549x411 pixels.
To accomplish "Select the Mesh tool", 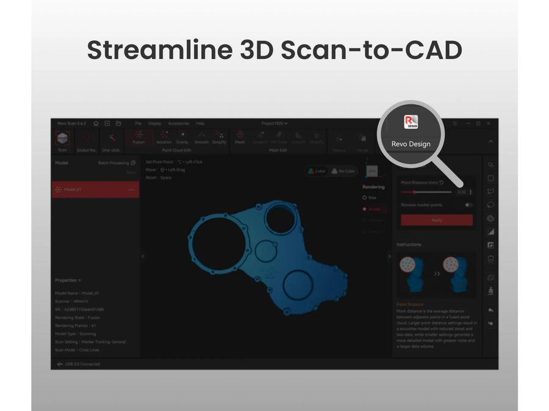I will [x=240, y=138].
